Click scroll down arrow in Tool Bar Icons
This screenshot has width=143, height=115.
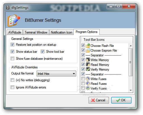(131, 90)
